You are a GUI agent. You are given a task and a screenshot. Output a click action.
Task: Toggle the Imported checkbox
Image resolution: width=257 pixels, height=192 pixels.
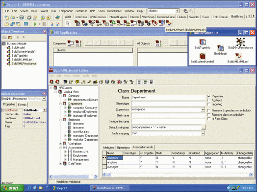click(x=209, y=104)
